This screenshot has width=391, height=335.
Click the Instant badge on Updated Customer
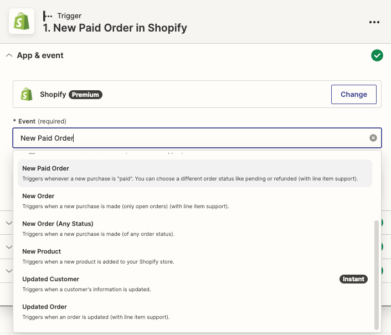(353, 279)
